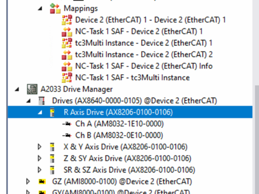Screen dimensions: 259x194
Task: Collapse the R Axis Drive node
Action: (x=40, y=113)
